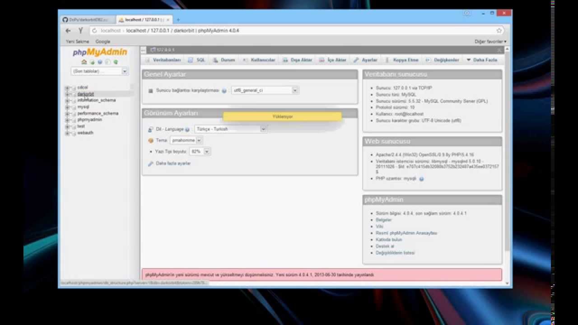Click the Tema label link
This screenshot has width=578, height=325.
tap(161, 140)
